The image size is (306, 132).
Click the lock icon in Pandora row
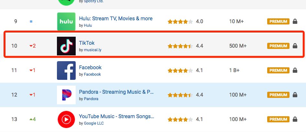click(295, 95)
